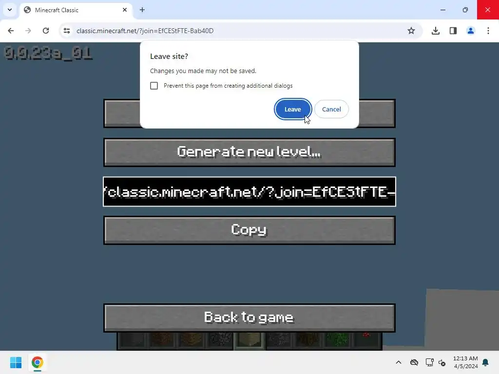Screen dimensions: 499x374
Task: Select the highlighted center hotbar block slot
Action: point(249,341)
